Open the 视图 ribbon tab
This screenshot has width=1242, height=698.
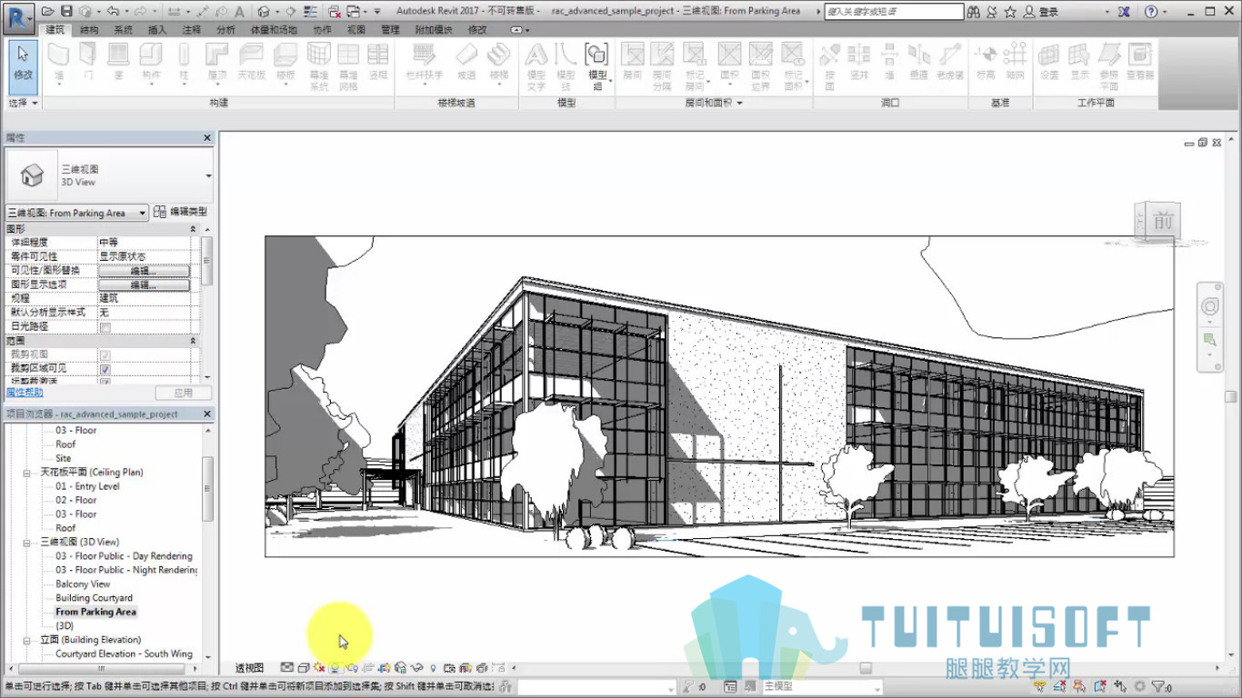pyautogui.click(x=356, y=30)
